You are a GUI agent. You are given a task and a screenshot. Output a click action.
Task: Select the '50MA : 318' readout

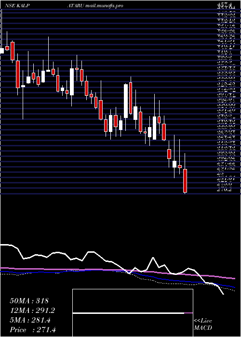[x=29, y=301]
